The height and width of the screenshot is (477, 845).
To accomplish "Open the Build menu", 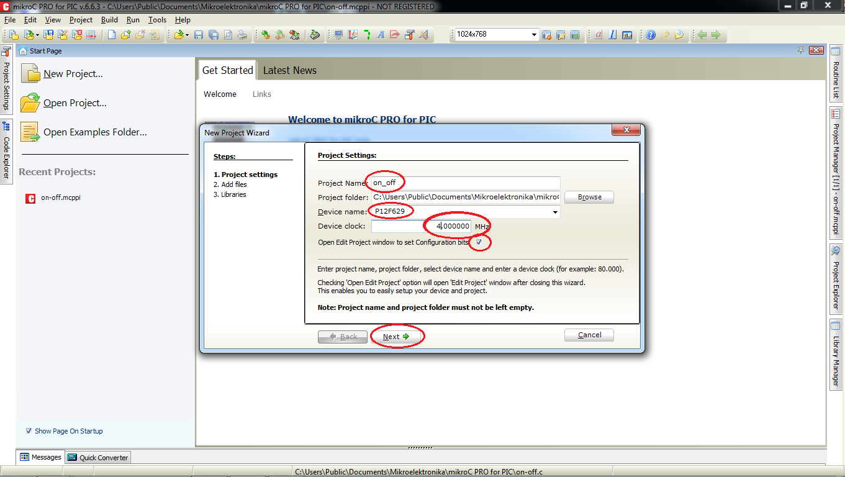I will [109, 20].
